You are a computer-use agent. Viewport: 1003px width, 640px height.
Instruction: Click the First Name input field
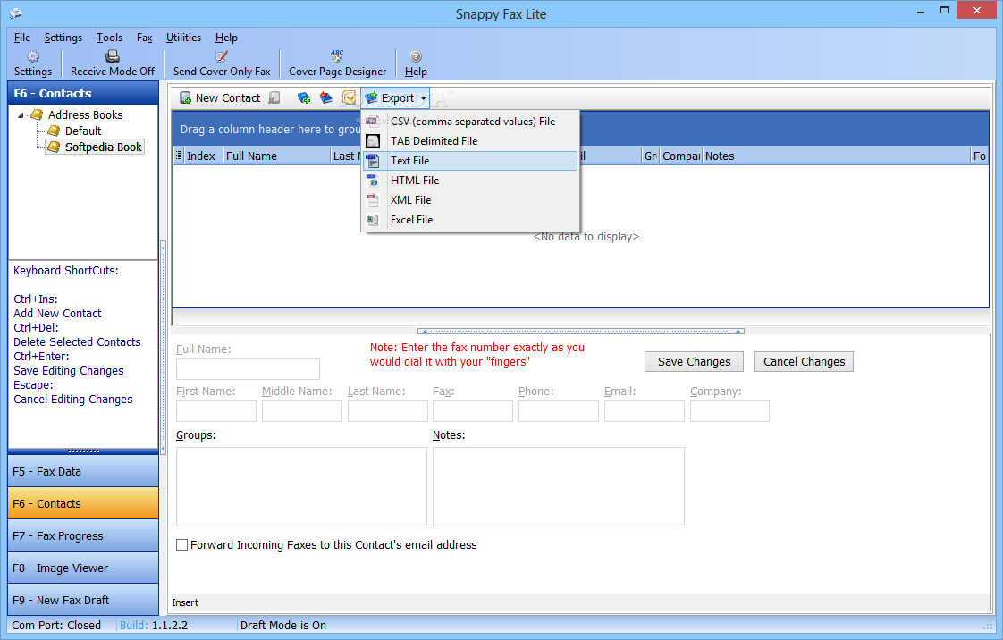click(x=216, y=411)
